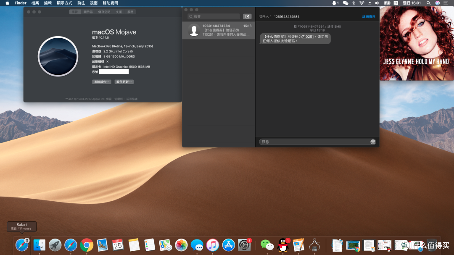
Task: Switch to the 儲存空間 tab
Action: click(104, 12)
